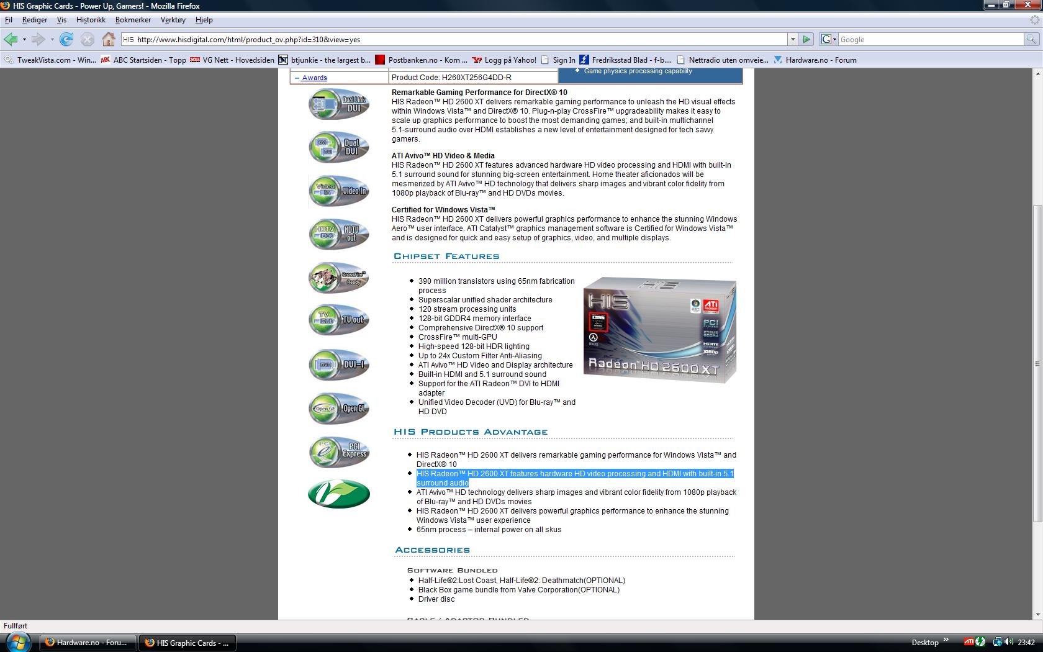Click the DVI-I feature badge
The width and height of the screenshot is (1043, 652).
pyautogui.click(x=339, y=364)
